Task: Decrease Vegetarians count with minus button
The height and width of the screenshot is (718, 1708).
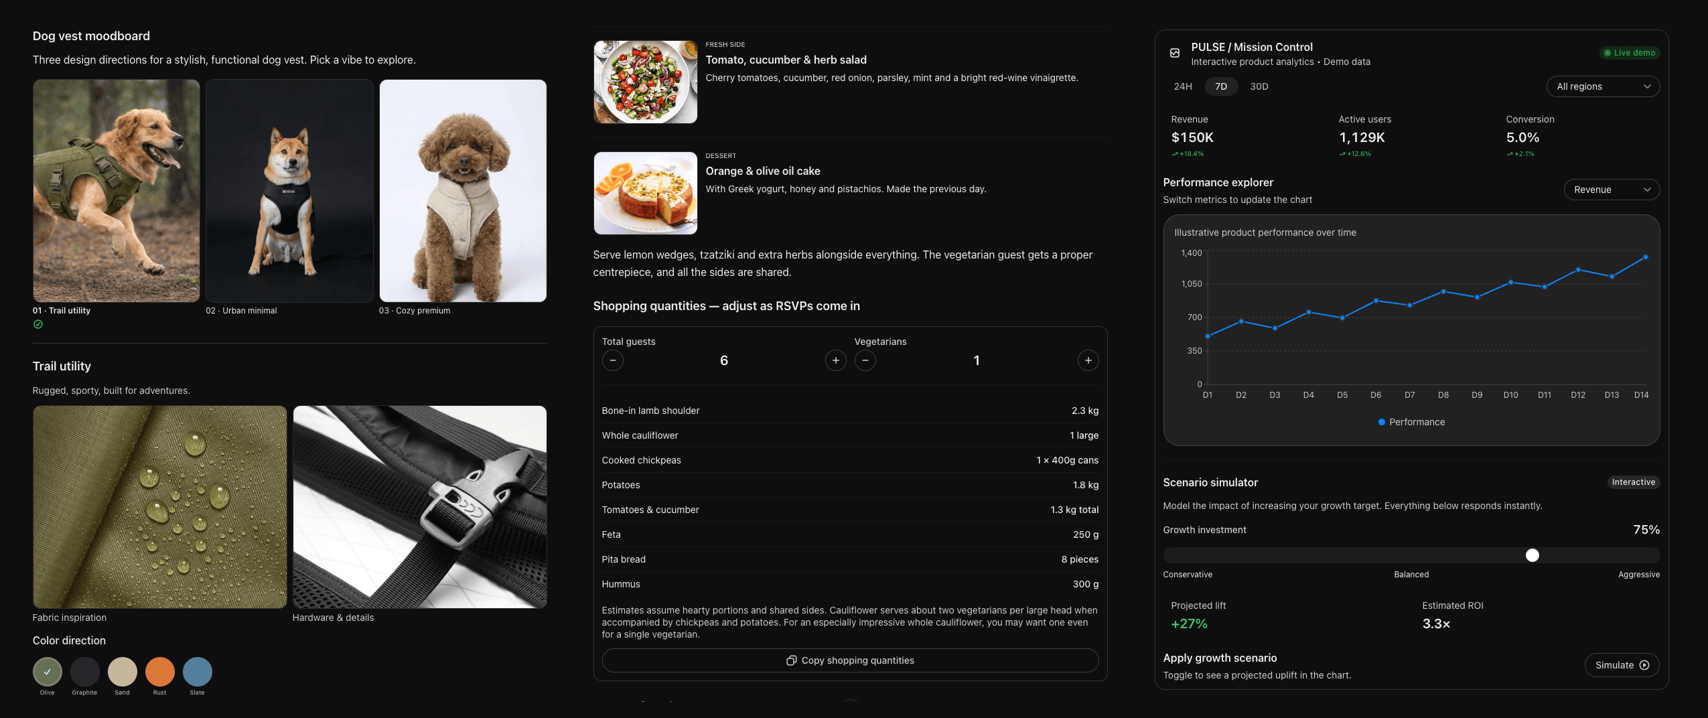Action: click(865, 360)
